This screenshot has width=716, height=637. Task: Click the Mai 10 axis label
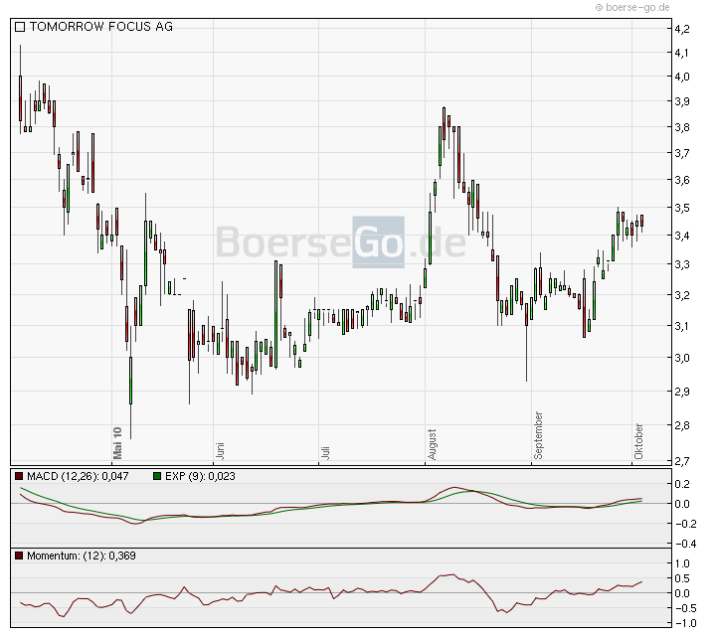coord(117,443)
